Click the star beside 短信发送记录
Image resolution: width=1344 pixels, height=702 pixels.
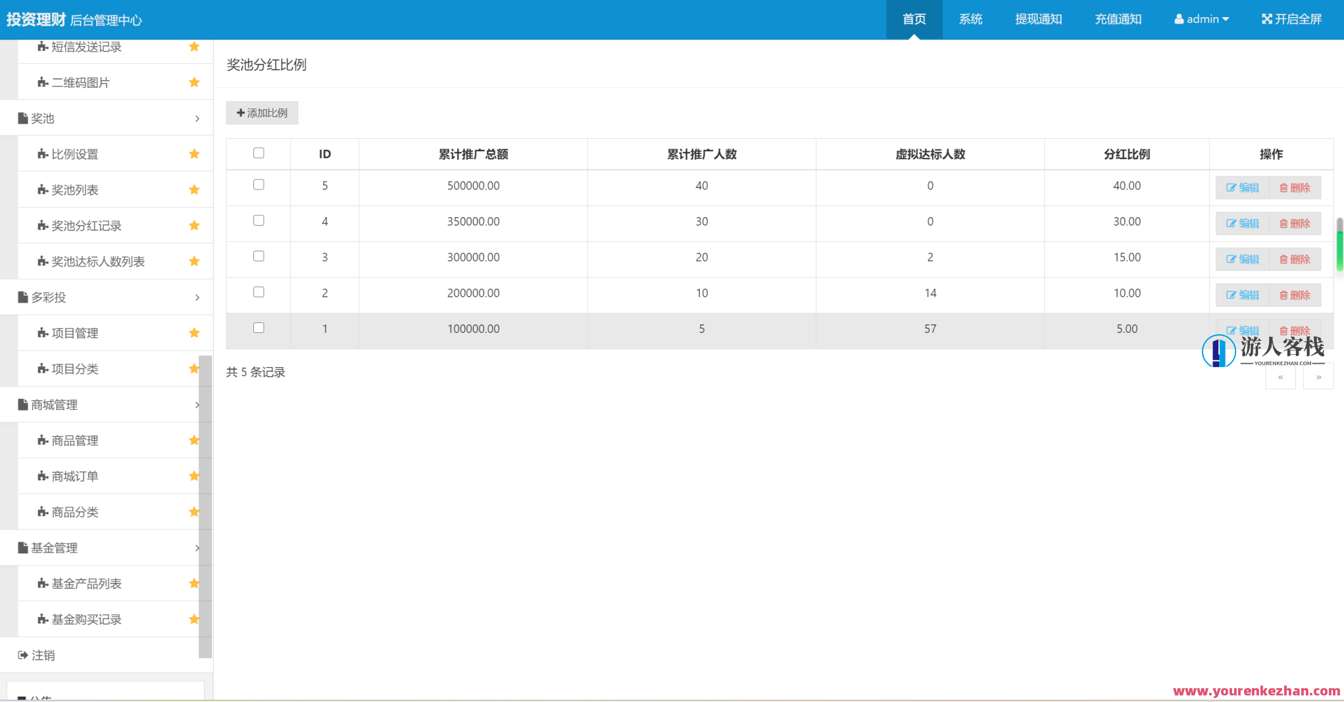(194, 47)
